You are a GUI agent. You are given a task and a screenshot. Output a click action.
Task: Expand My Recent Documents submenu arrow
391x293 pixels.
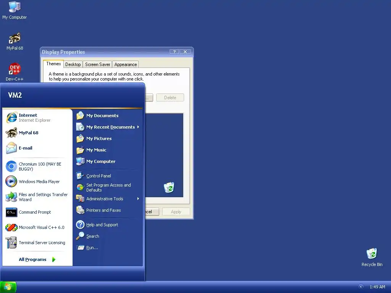[x=138, y=127]
